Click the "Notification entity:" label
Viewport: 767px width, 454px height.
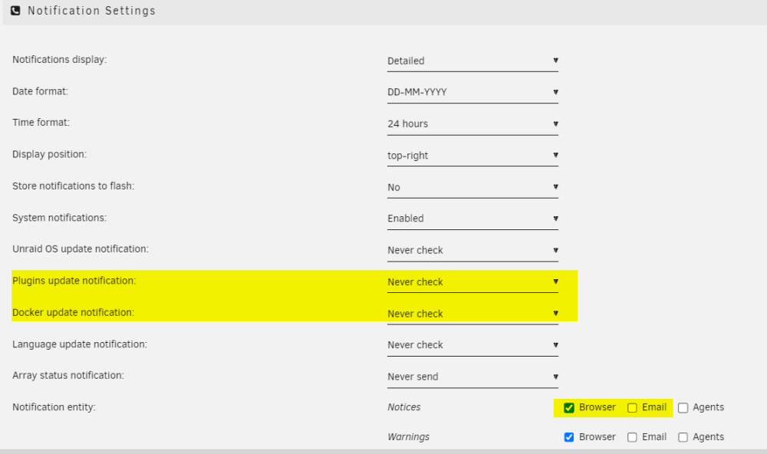(x=54, y=407)
